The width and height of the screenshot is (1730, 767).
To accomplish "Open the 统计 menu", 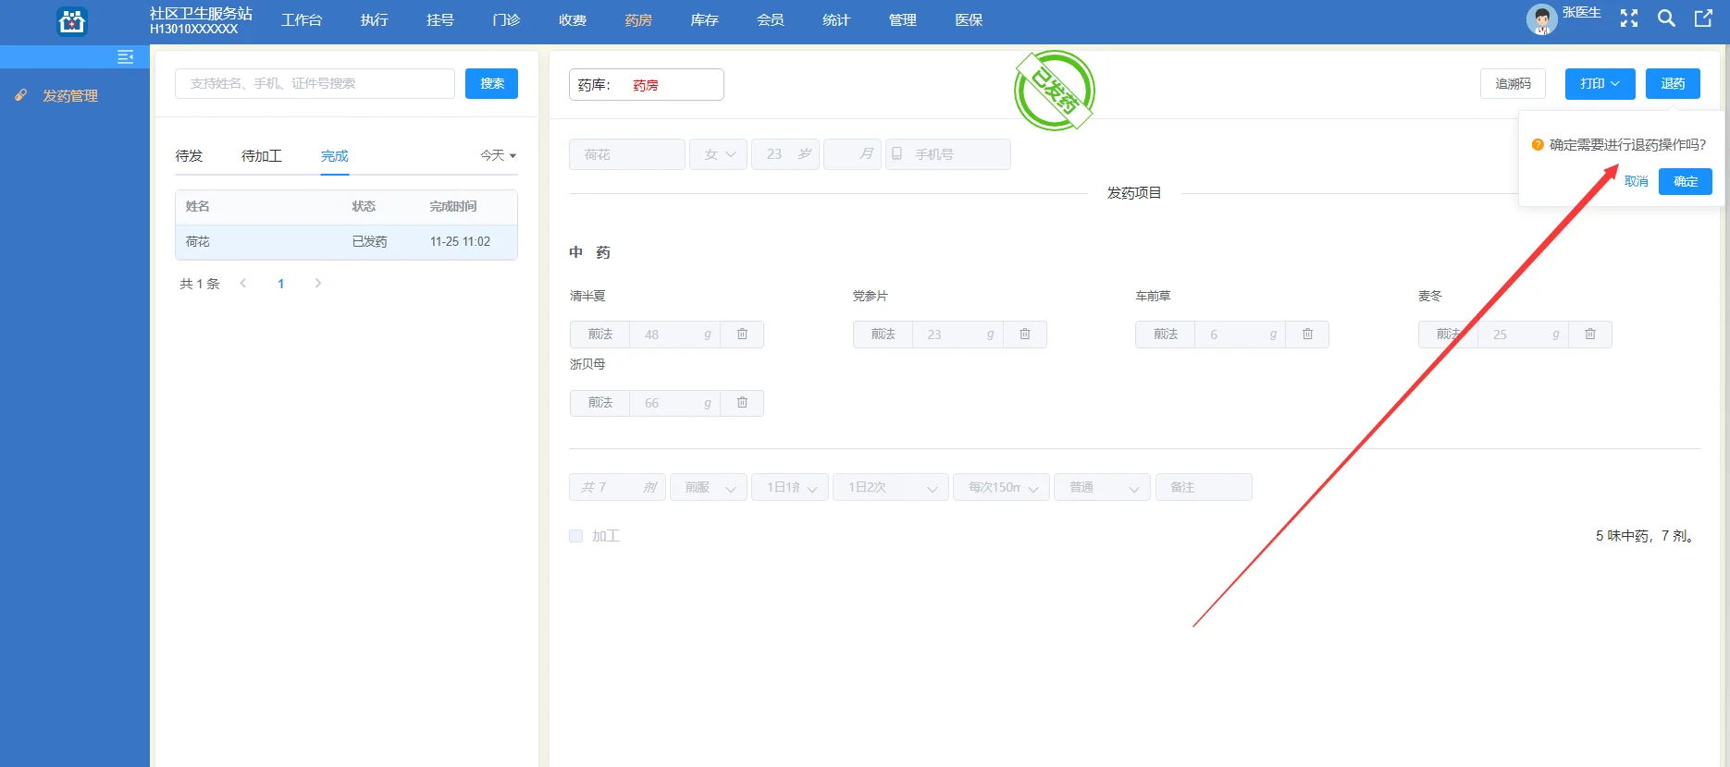I will 836,20.
